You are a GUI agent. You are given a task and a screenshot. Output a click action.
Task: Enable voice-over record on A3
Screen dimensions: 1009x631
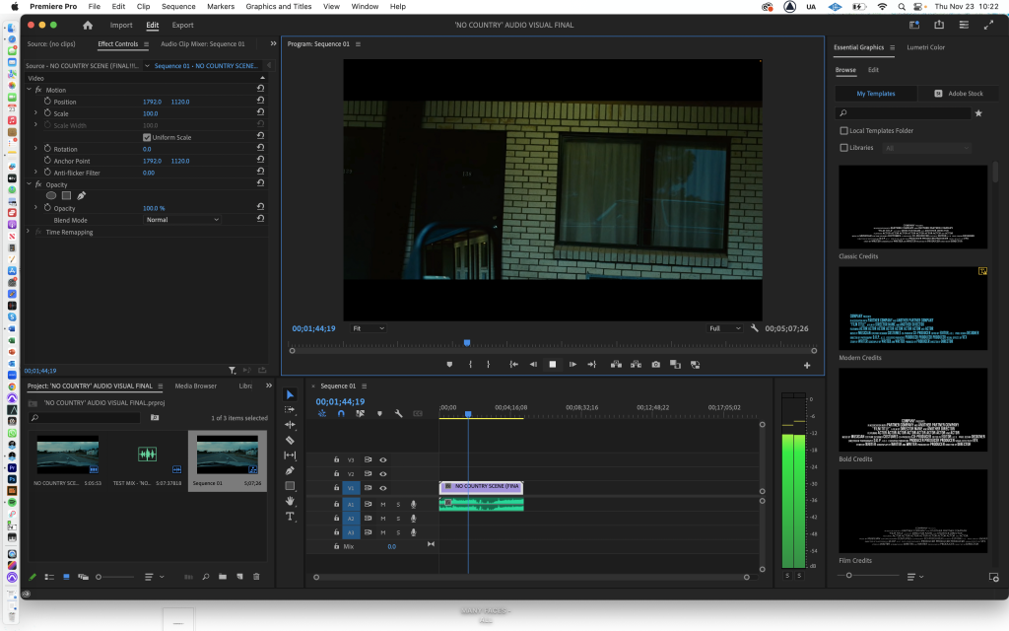pyautogui.click(x=413, y=532)
